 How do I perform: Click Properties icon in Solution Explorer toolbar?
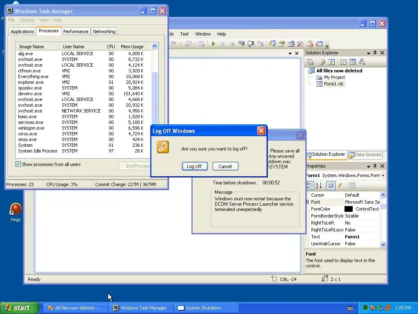pos(310,62)
